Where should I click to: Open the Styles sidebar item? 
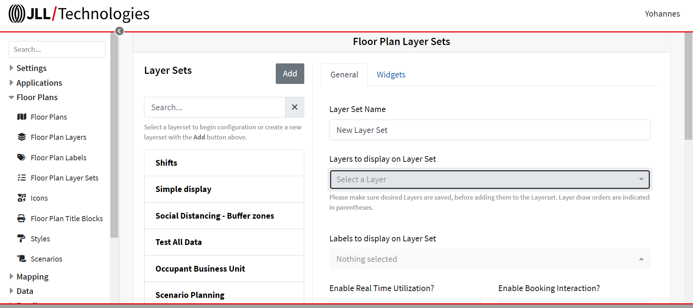40,239
